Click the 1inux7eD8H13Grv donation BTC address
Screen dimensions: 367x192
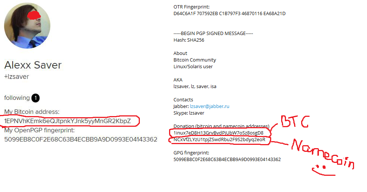(218, 133)
